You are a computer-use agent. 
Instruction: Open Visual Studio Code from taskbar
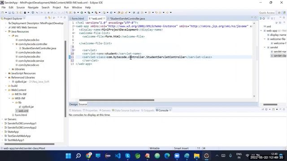coord(118,156)
